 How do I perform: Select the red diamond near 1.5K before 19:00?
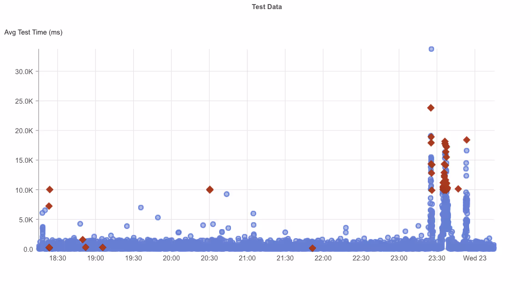(82, 240)
